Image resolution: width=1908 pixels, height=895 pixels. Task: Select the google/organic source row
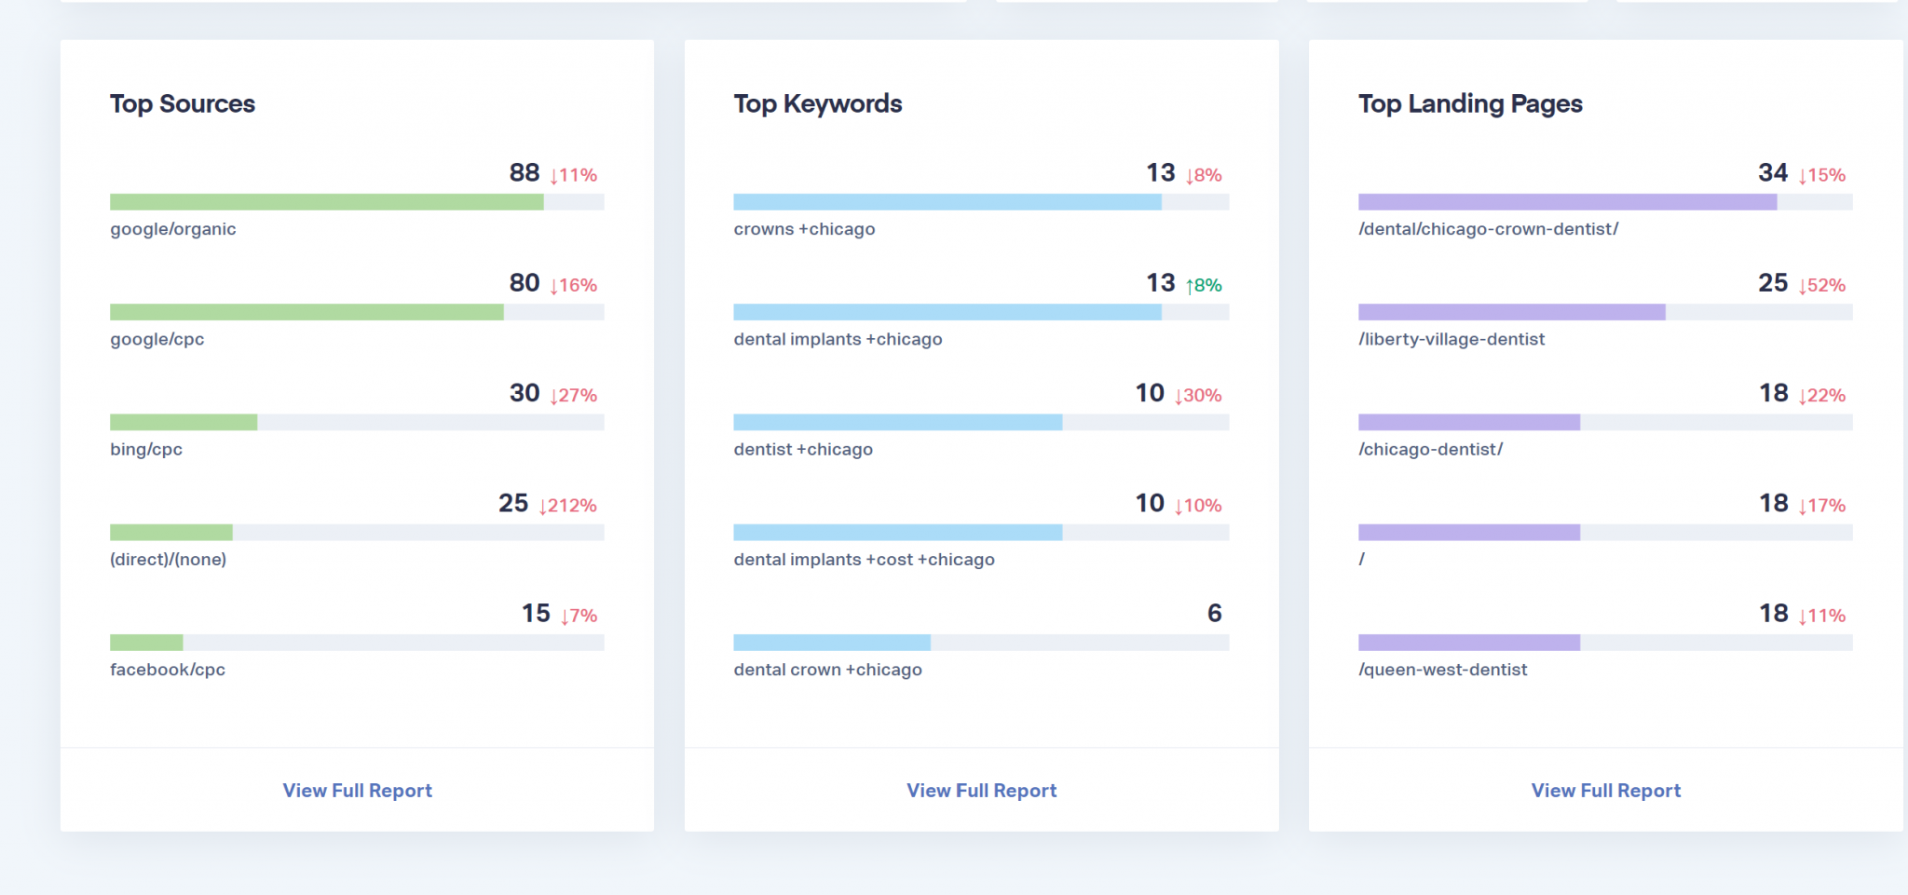(x=172, y=228)
